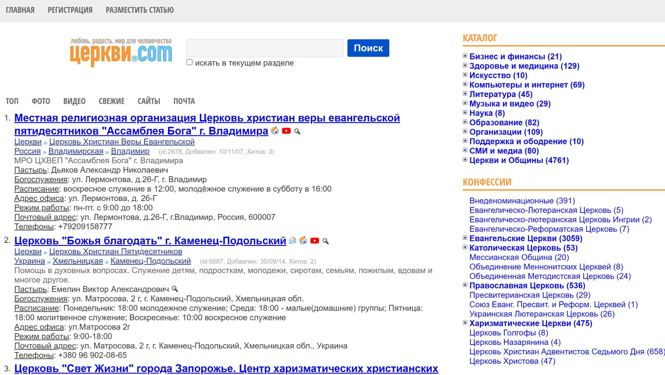This screenshot has width=665, height=375.
Task: Open Церковь Христиан Пятидесятников breadcrumb link
Action: tap(116, 251)
